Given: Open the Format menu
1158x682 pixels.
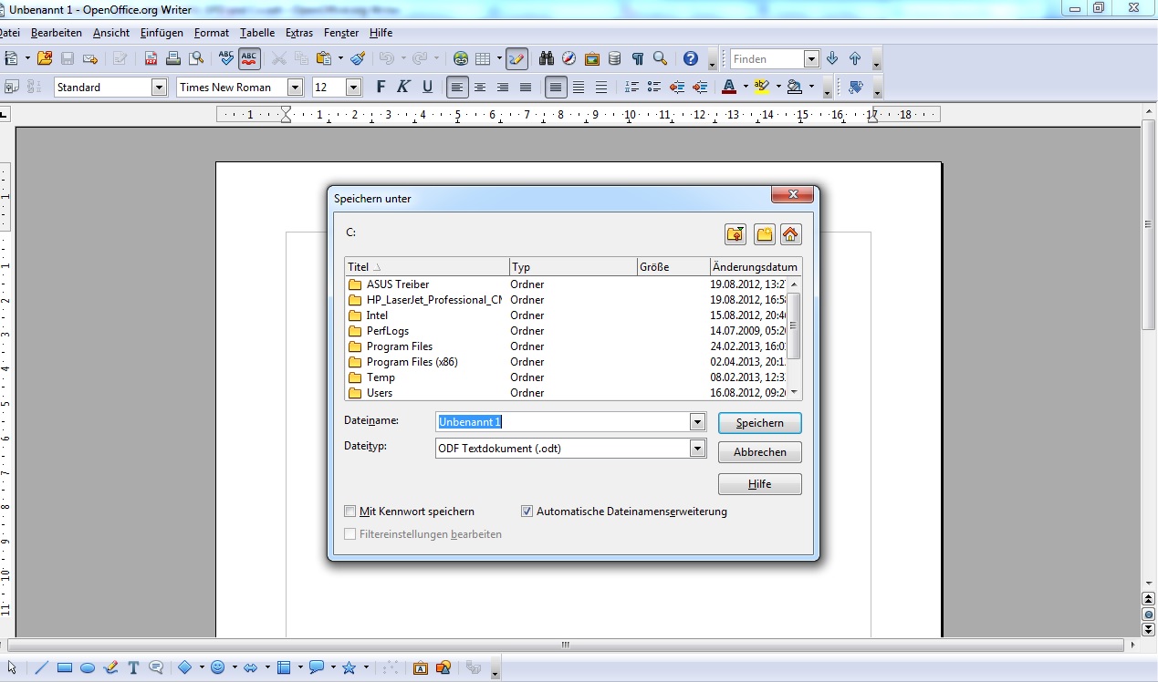Looking at the screenshot, I should click(211, 33).
